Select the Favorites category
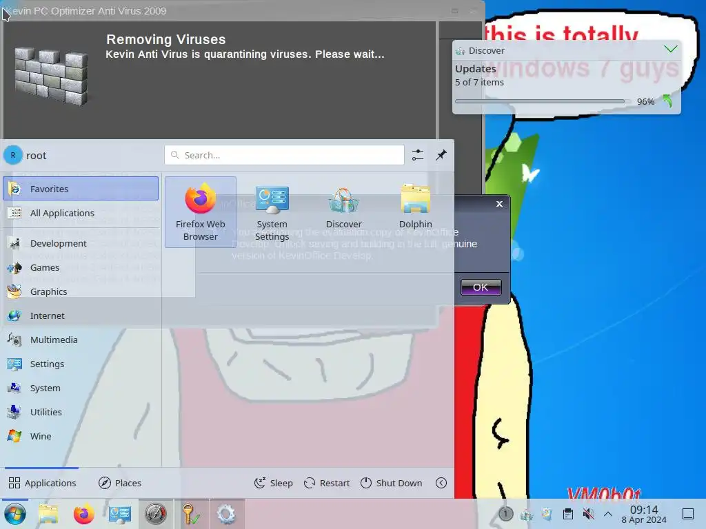The height and width of the screenshot is (529, 706). [81, 189]
